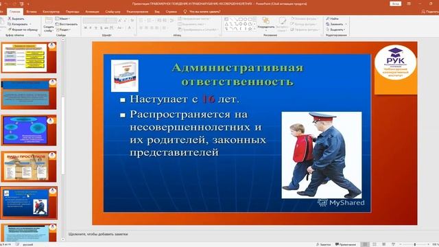Click the New Slide (Создать слайд) icon
Screen dimensions: 439x247
pyautogui.click(x=49, y=21)
